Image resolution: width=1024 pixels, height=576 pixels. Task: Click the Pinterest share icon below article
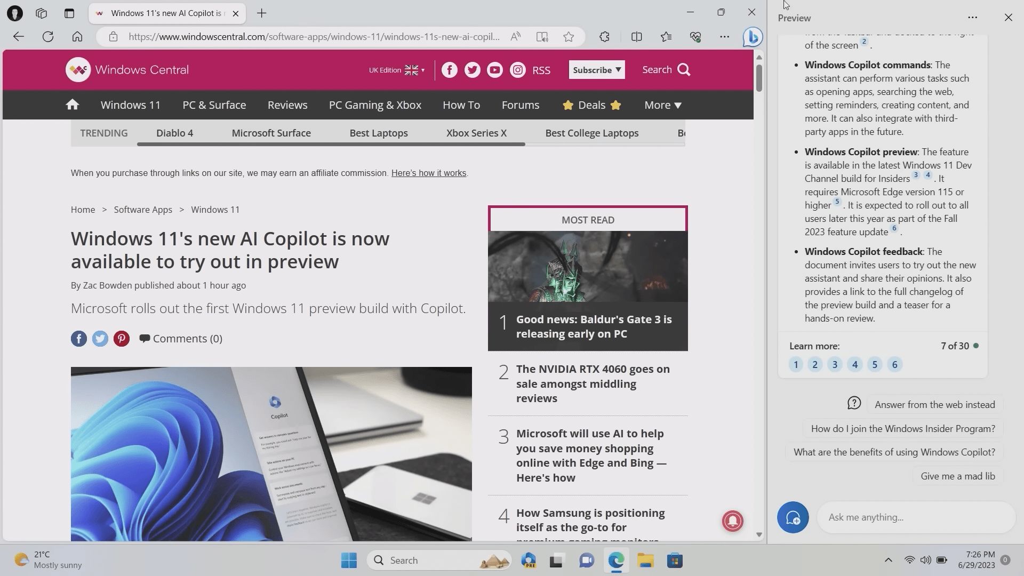(x=121, y=338)
